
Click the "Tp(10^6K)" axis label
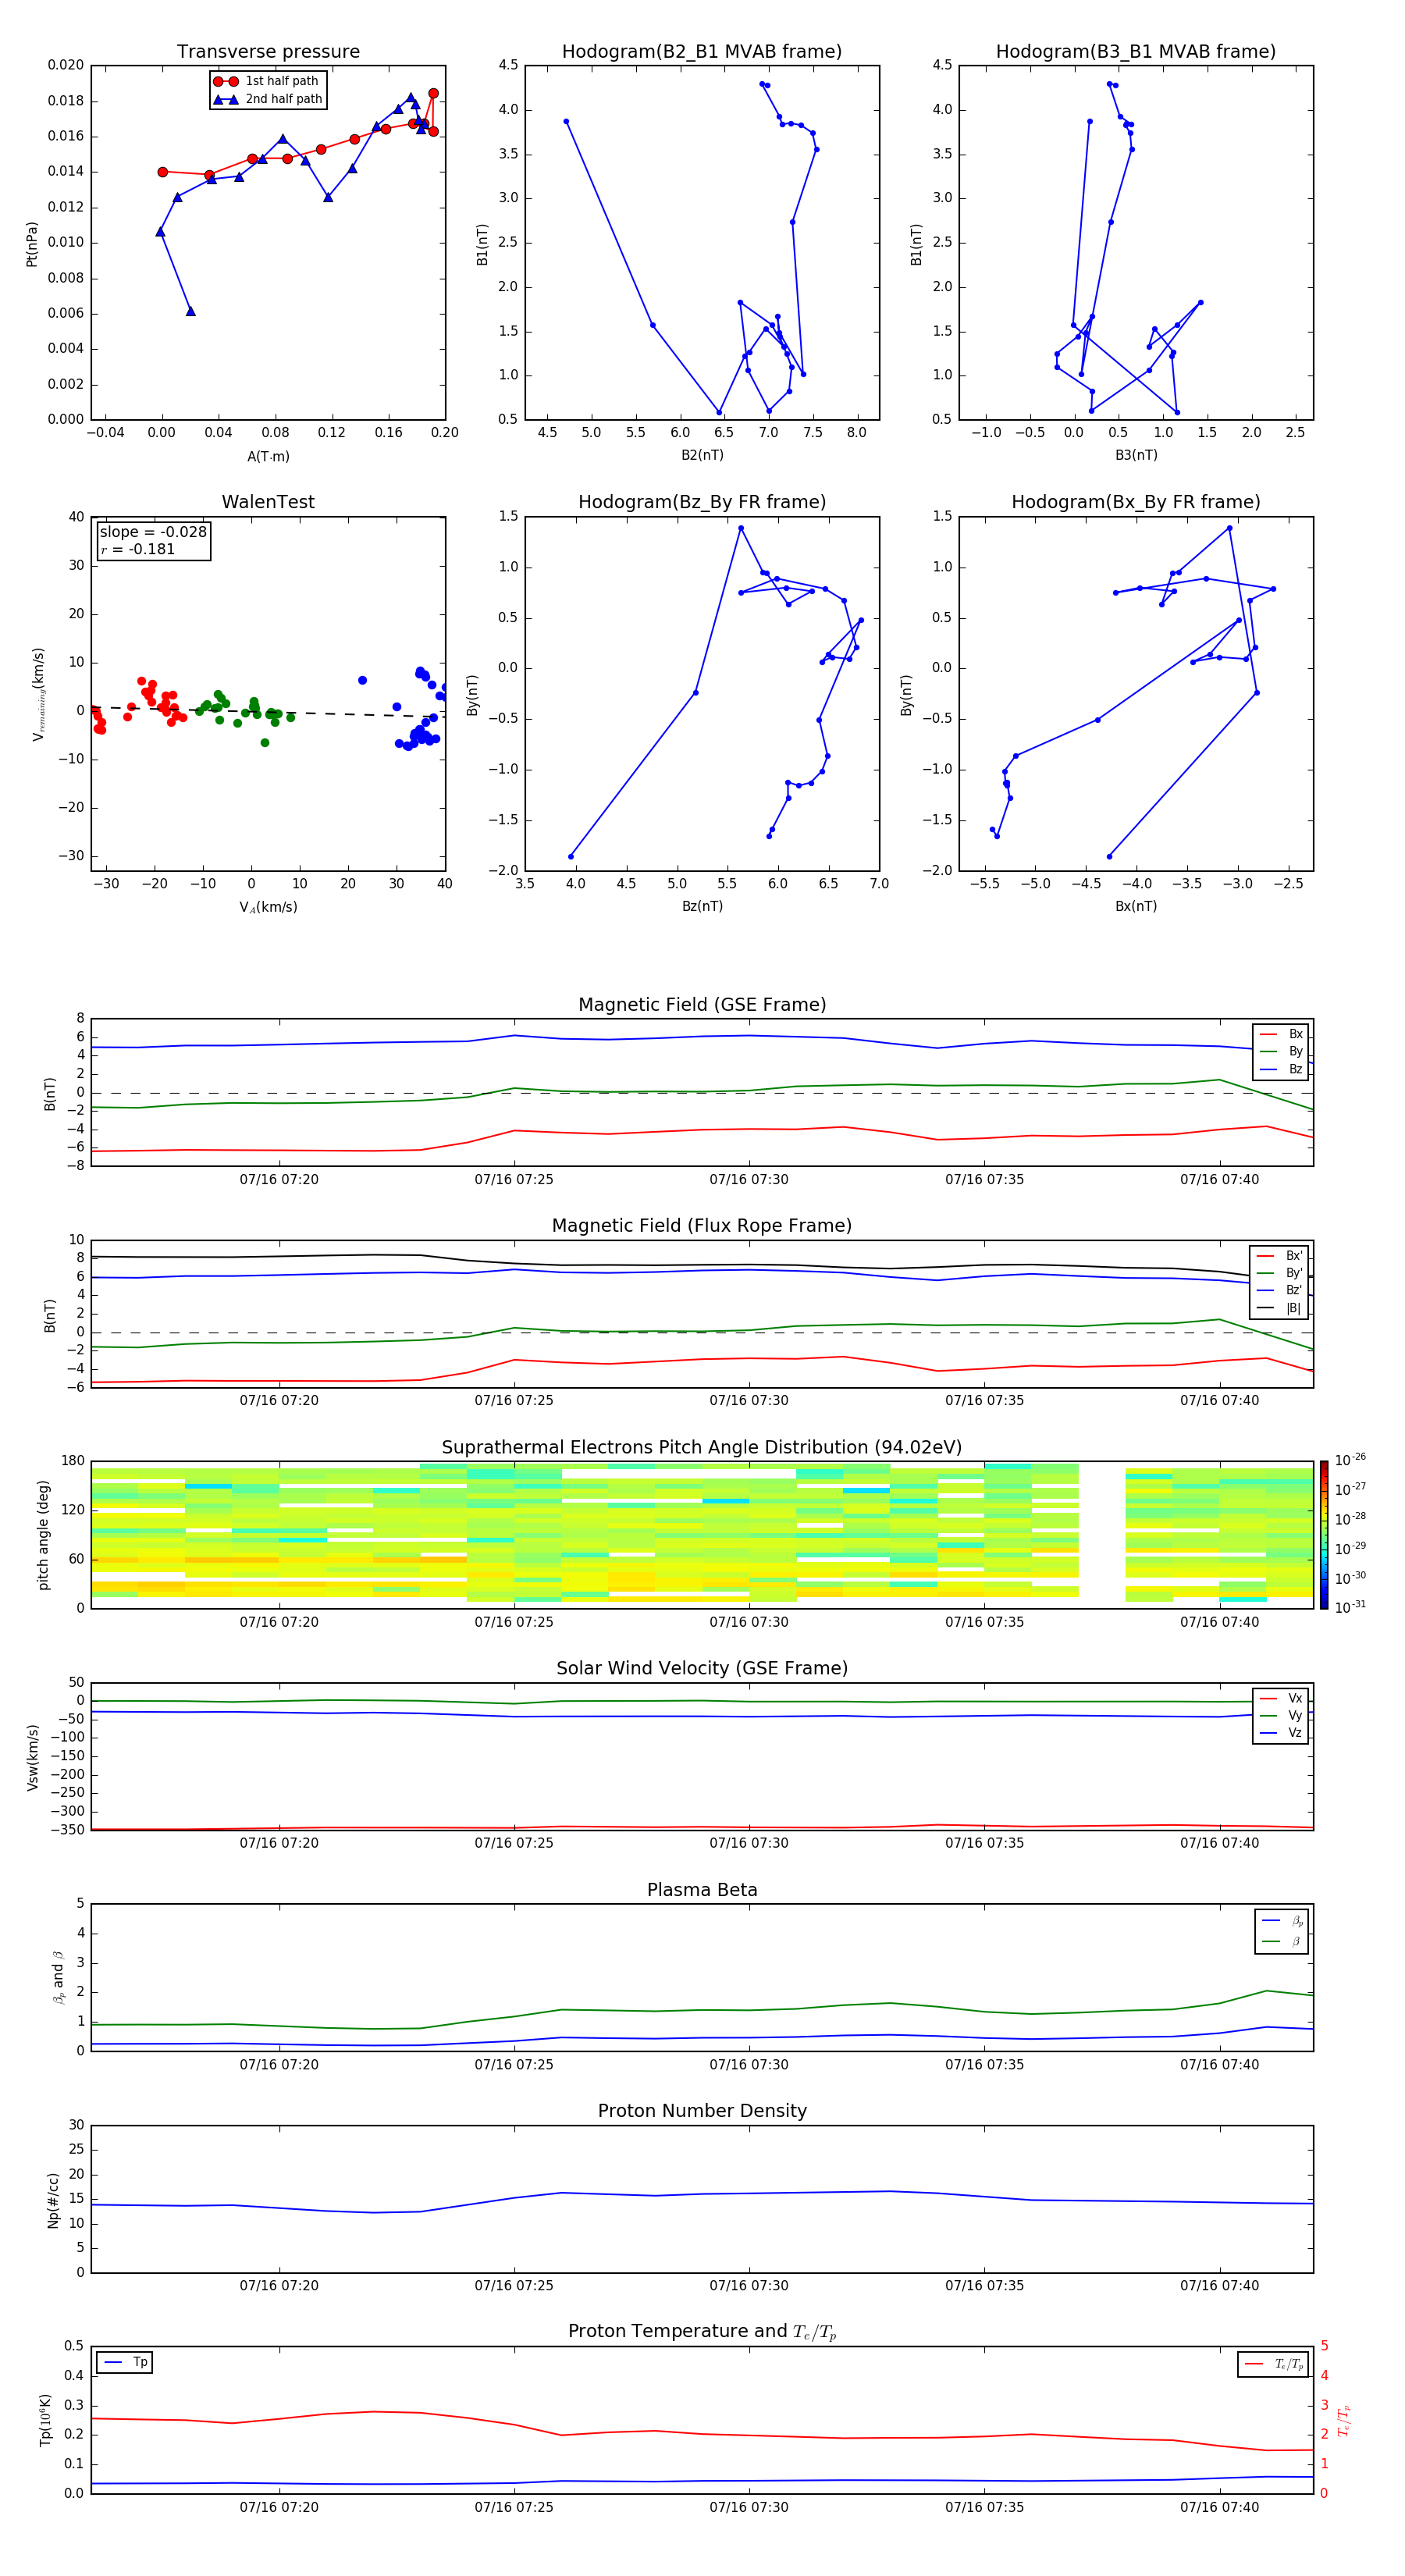pyautogui.click(x=45, y=2420)
